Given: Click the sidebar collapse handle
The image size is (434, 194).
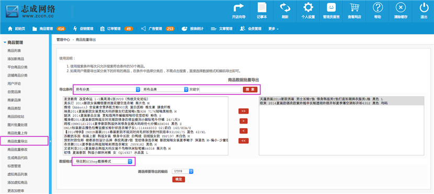Looking at the screenshot, I should [x=50, y=141].
